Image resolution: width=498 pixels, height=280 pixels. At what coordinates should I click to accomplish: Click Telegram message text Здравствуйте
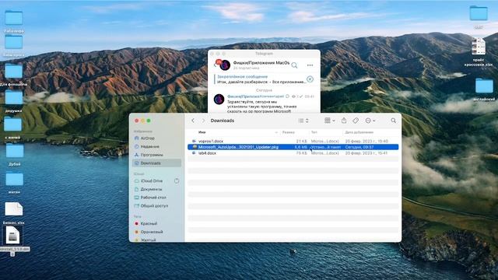(x=262, y=107)
